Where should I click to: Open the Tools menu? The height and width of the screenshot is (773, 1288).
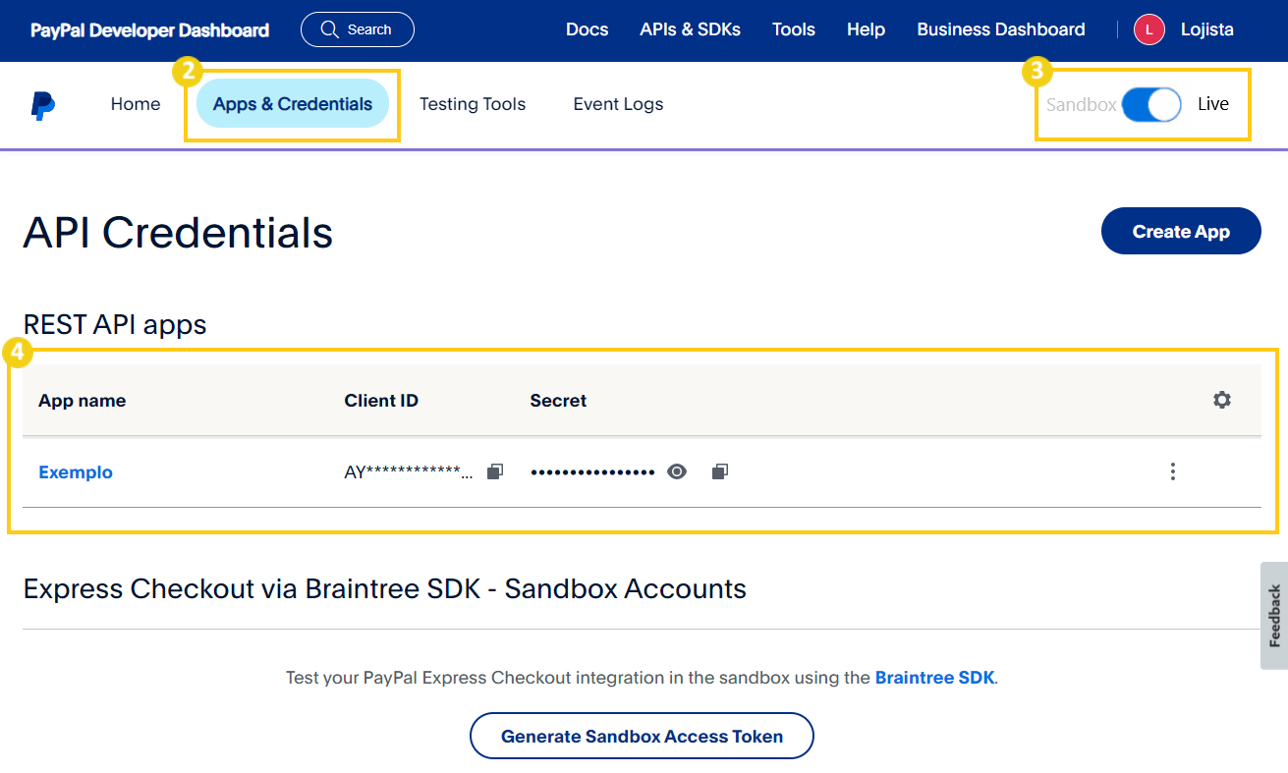pos(794,29)
